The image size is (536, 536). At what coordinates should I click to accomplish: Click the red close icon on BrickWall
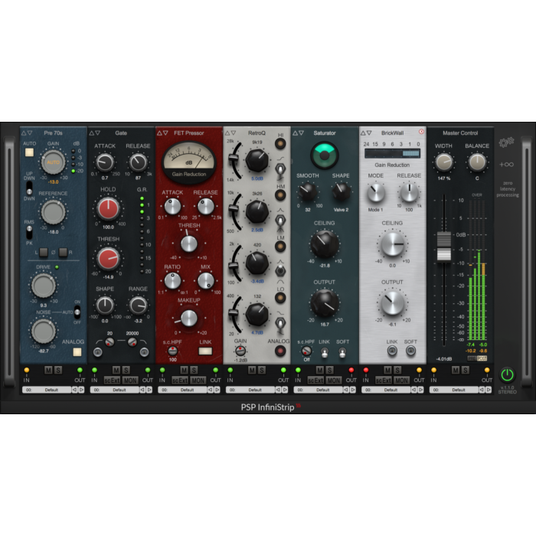[x=420, y=133]
